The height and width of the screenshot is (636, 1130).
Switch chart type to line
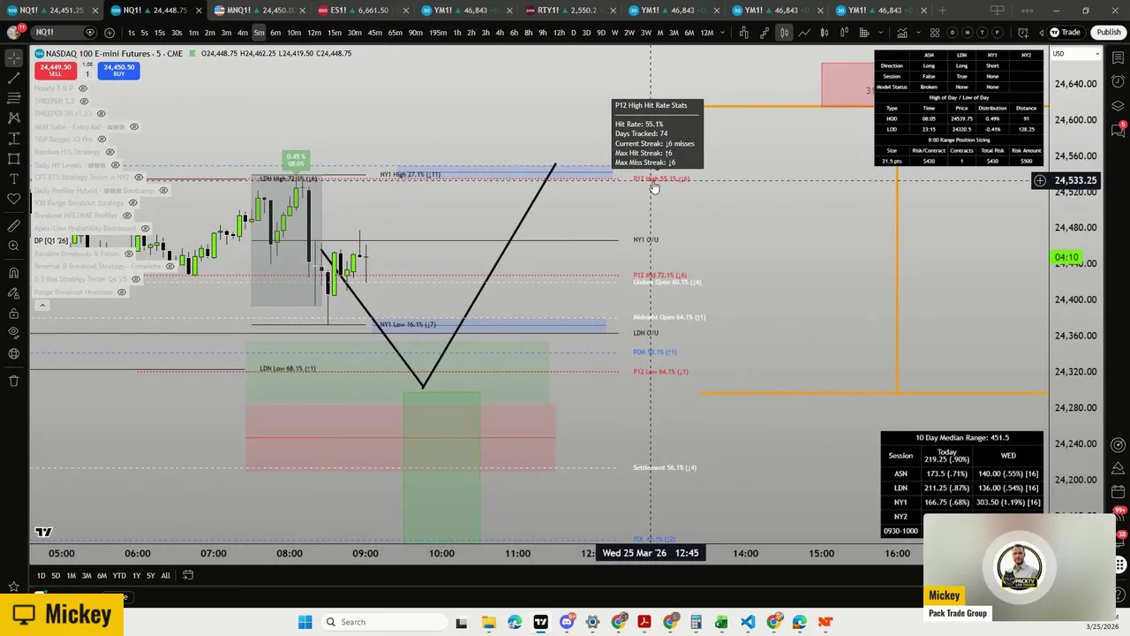pyautogui.click(x=804, y=33)
